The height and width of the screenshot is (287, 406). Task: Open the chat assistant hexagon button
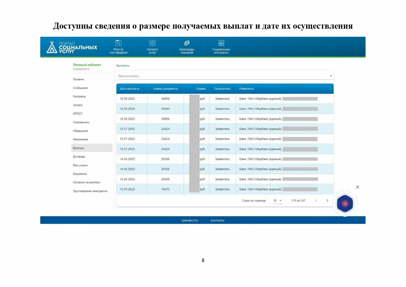pos(345,204)
